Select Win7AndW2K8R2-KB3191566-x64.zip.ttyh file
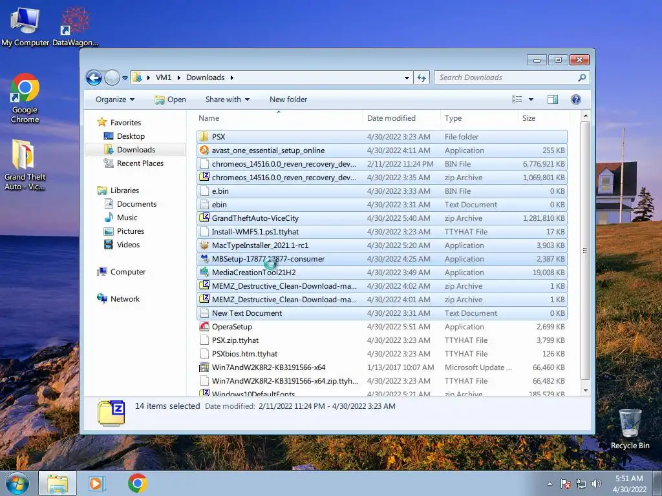This screenshot has height=496, width=662. pyautogui.click(x=381, y=381)
